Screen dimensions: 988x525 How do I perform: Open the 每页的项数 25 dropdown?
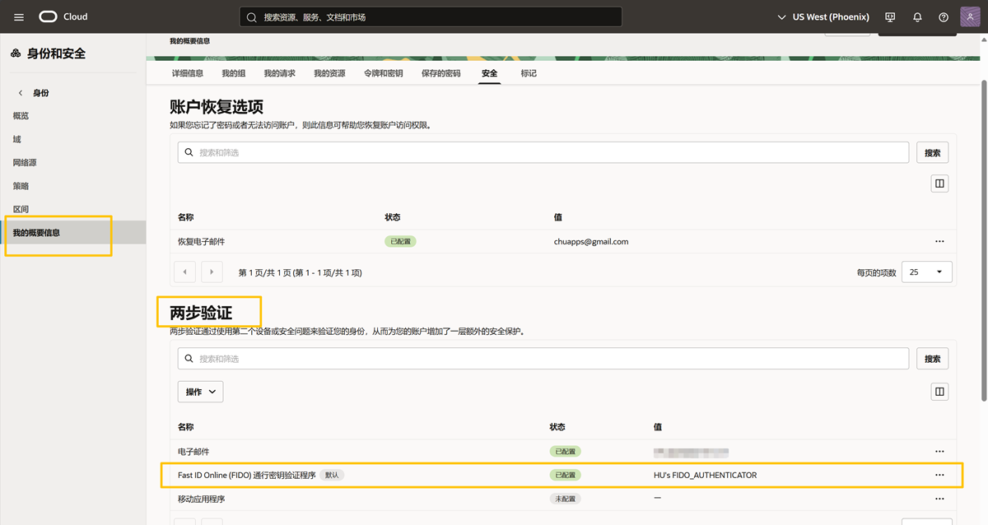(926, 272)
